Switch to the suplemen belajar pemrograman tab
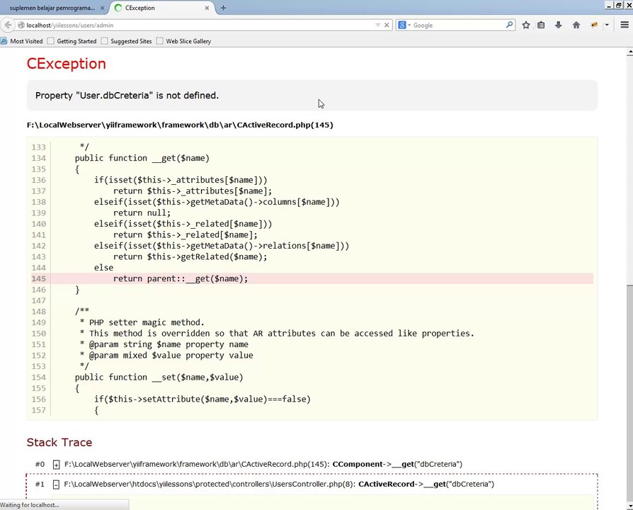This screenshot has width=633, height=510. pyautogui.click(x=52, y=8)
